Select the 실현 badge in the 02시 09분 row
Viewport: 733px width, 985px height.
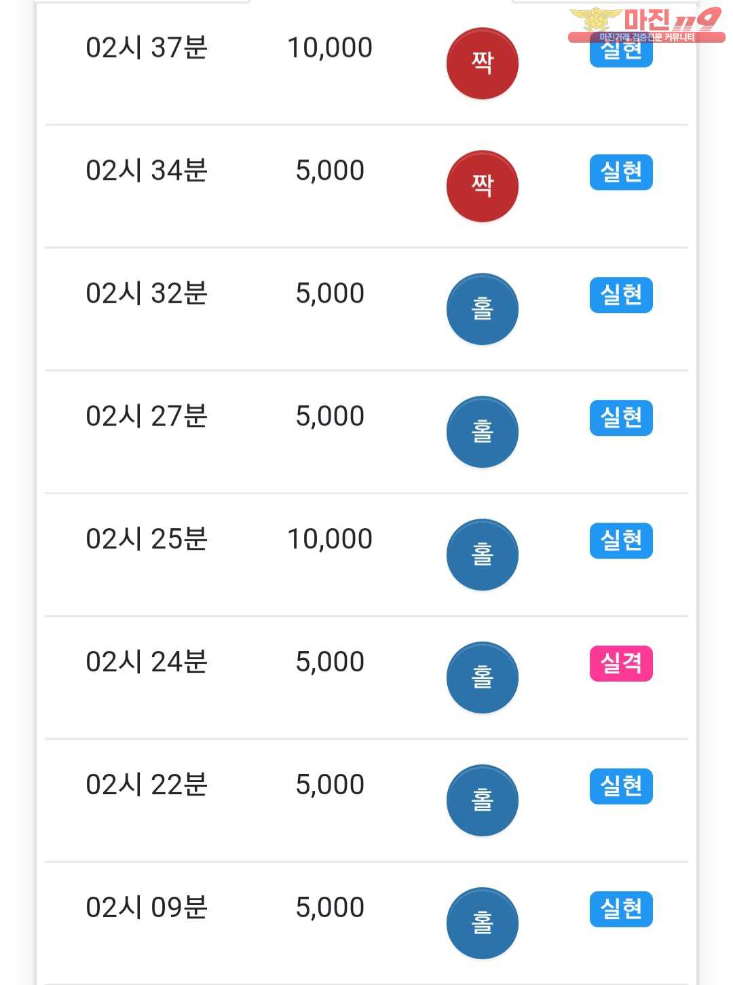click(x=621, y=909)
